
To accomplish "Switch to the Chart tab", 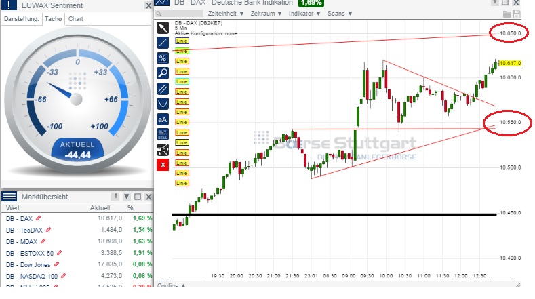I will pos(76,19).
